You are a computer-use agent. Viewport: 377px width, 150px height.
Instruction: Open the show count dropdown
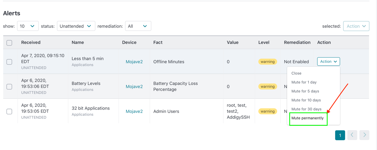[28, 26]
